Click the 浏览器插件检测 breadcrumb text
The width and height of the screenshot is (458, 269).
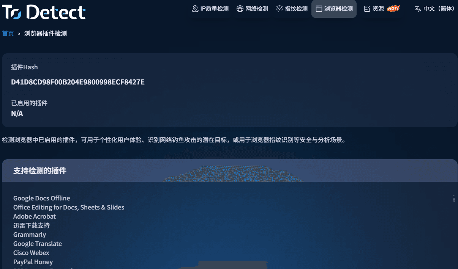pos(46,33)
